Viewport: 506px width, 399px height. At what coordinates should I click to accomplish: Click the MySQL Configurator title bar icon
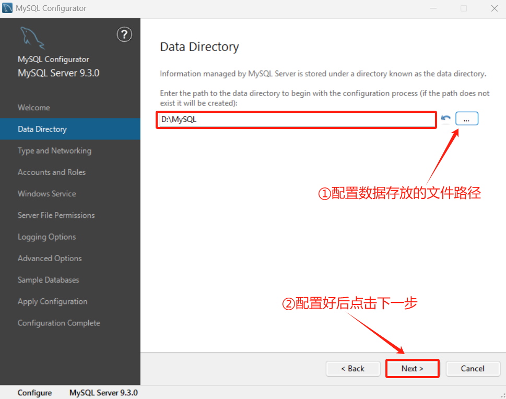pos(7,8)
